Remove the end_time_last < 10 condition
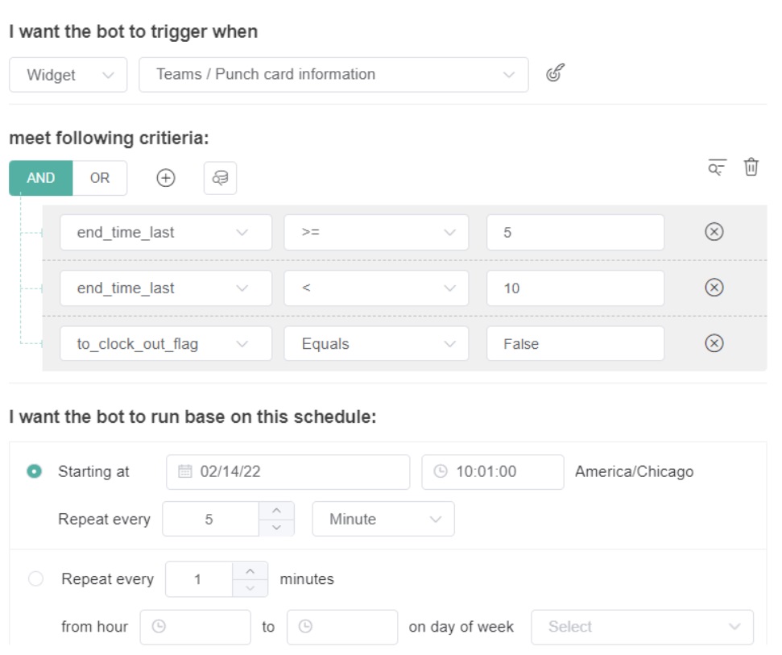782x655 pixels. (x=714, y=288)
